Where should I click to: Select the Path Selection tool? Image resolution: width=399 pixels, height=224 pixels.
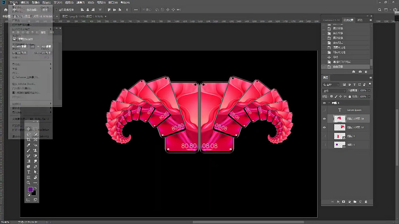(x=36, y=172)
